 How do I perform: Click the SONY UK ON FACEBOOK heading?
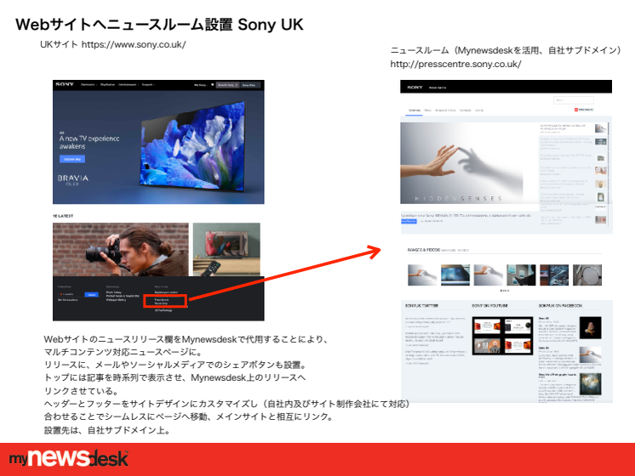coord(560,306)
